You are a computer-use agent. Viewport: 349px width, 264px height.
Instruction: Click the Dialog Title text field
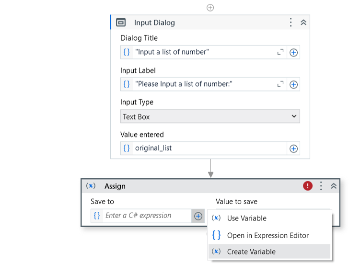(203, 52)
